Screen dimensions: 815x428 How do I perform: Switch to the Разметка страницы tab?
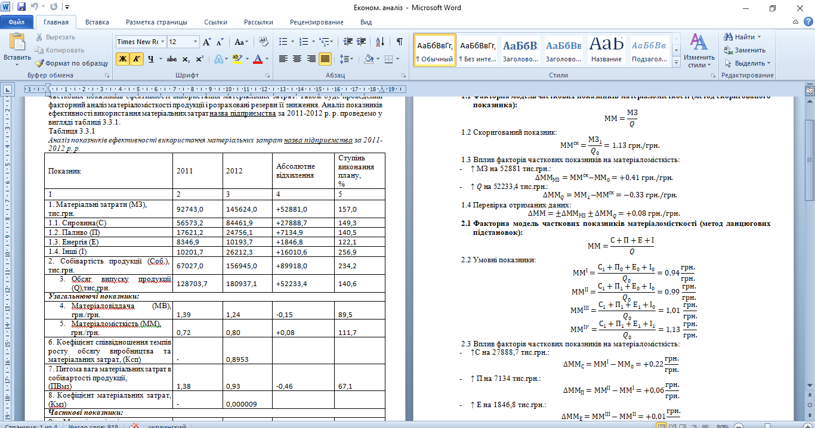(156, 22)
